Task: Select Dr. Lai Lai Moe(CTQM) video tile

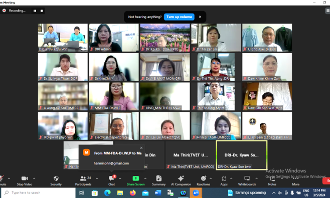Action: pos(165,126)
